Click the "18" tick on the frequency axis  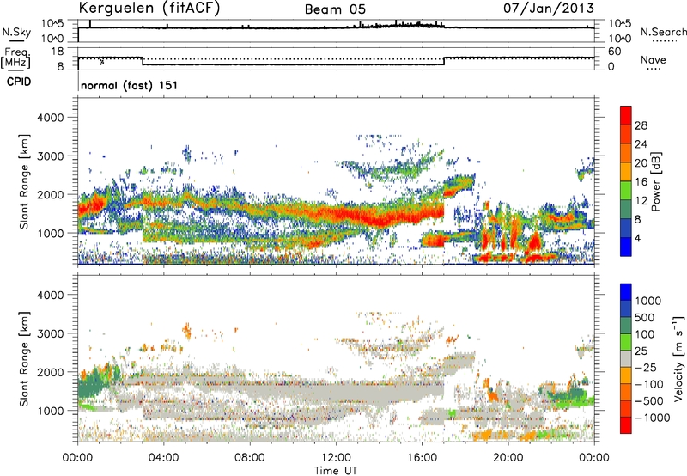[58, 52]
